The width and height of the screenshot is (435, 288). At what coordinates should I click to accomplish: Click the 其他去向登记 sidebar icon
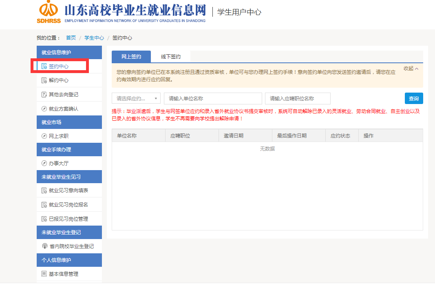44,95
